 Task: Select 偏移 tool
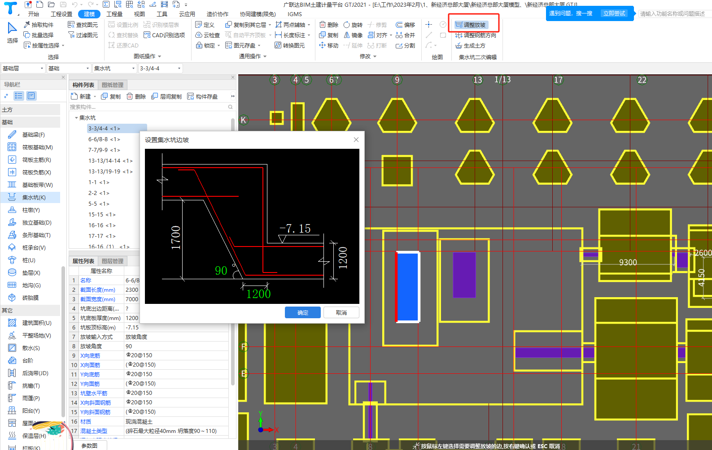pos(405,25)
